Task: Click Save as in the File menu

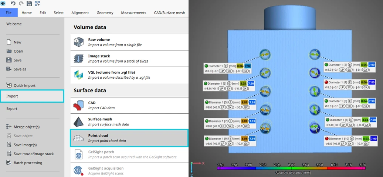Action: click(x=20, y=69)
